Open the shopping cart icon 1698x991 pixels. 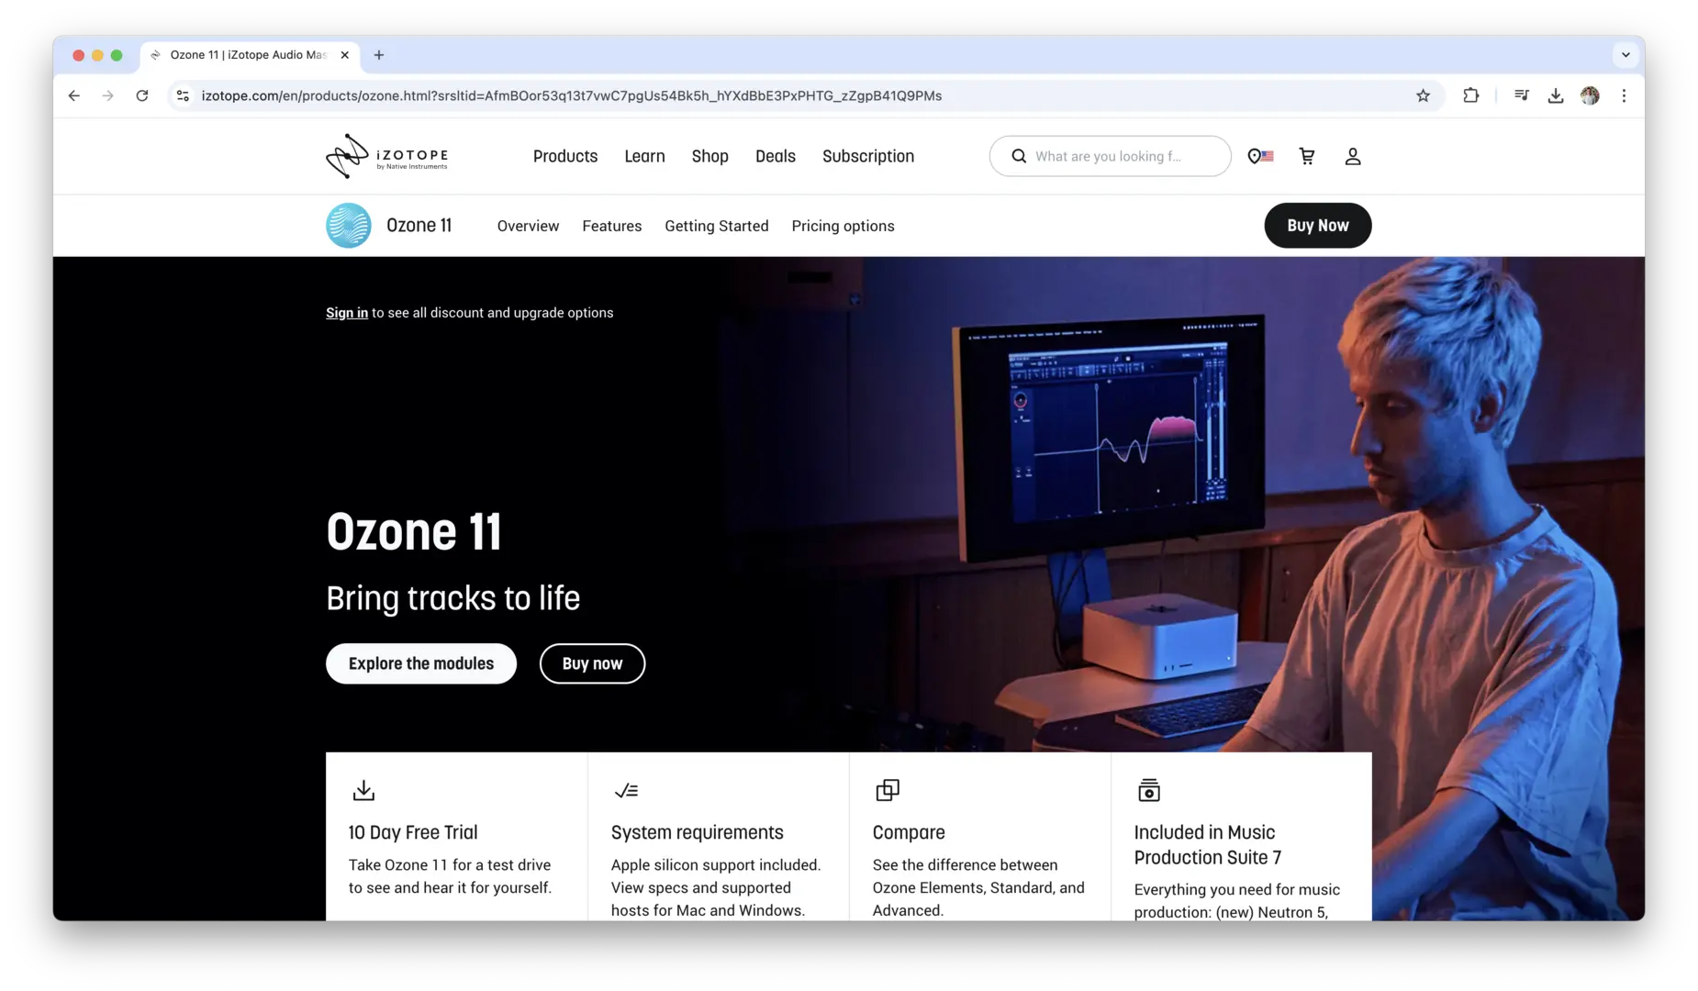pos(1307,157)
